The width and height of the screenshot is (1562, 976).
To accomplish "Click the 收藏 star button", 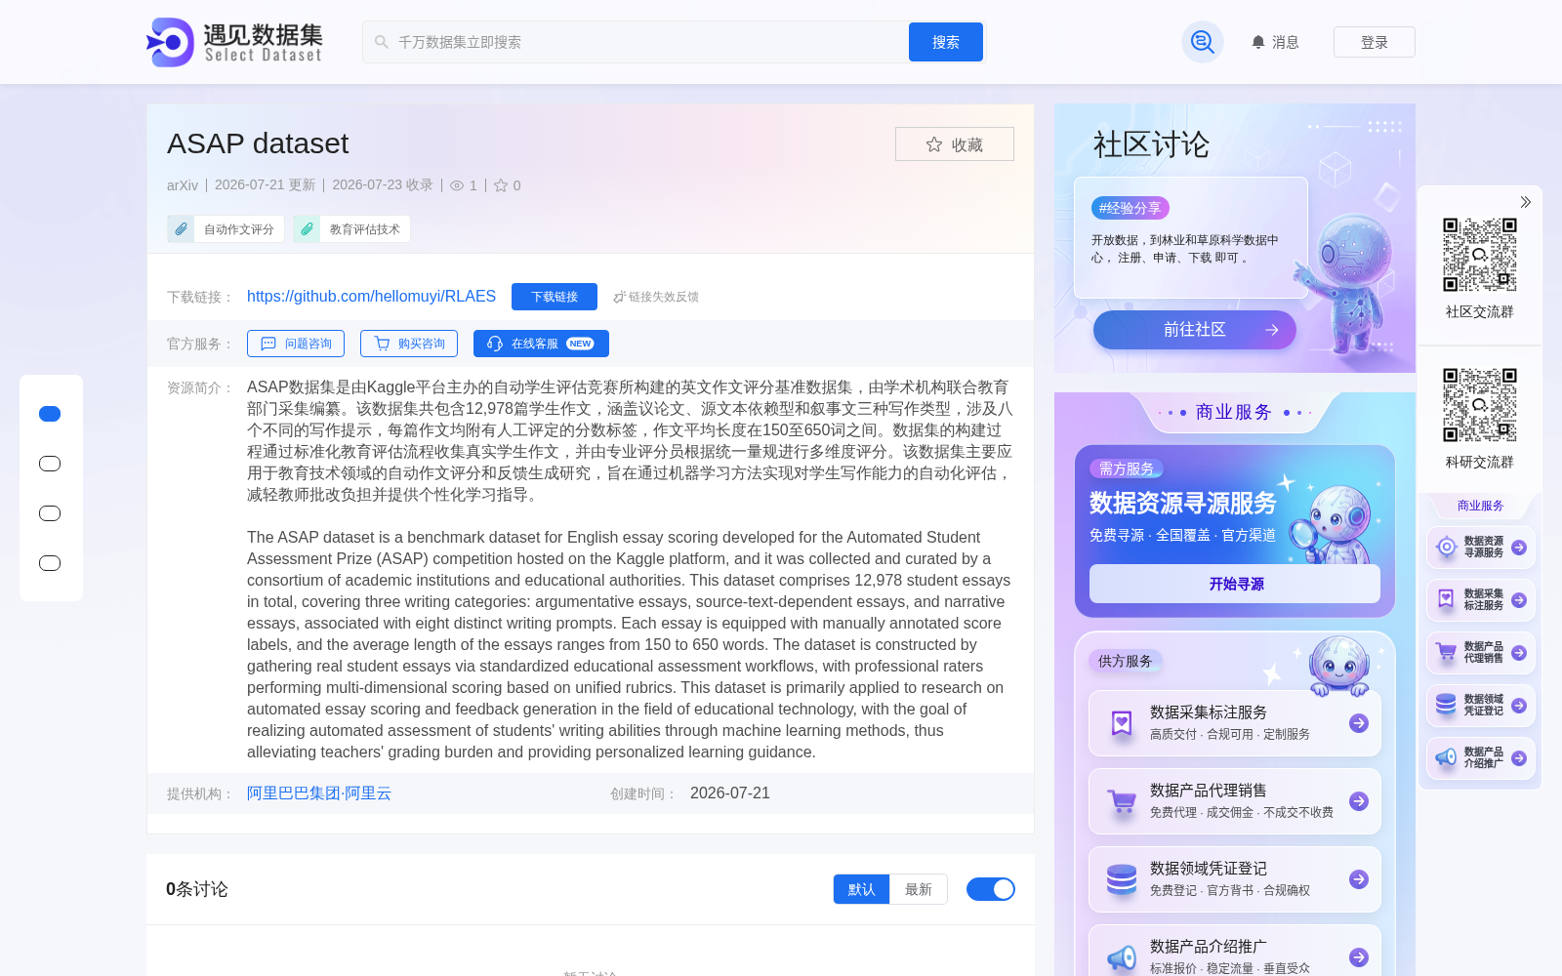I will pos(955,144).
